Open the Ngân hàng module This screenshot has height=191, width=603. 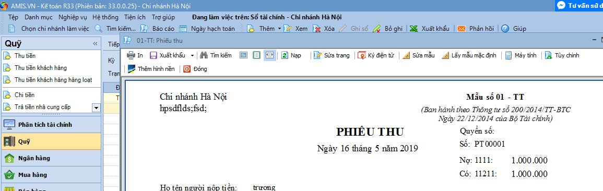[51, 158]
